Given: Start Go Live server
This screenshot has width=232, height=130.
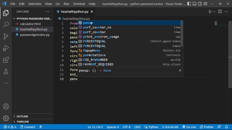Looking at the screenshot, I should [x=189, y=127].
